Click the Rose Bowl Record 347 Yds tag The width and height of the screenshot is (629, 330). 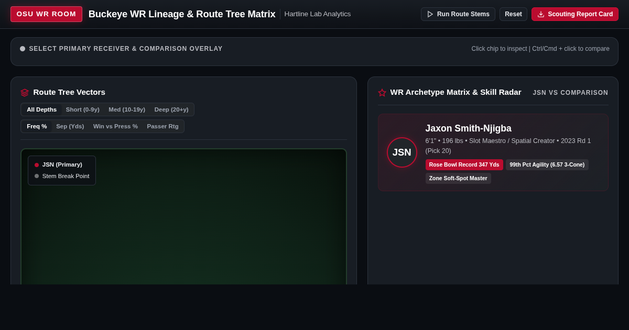click(x=464, y=164)
